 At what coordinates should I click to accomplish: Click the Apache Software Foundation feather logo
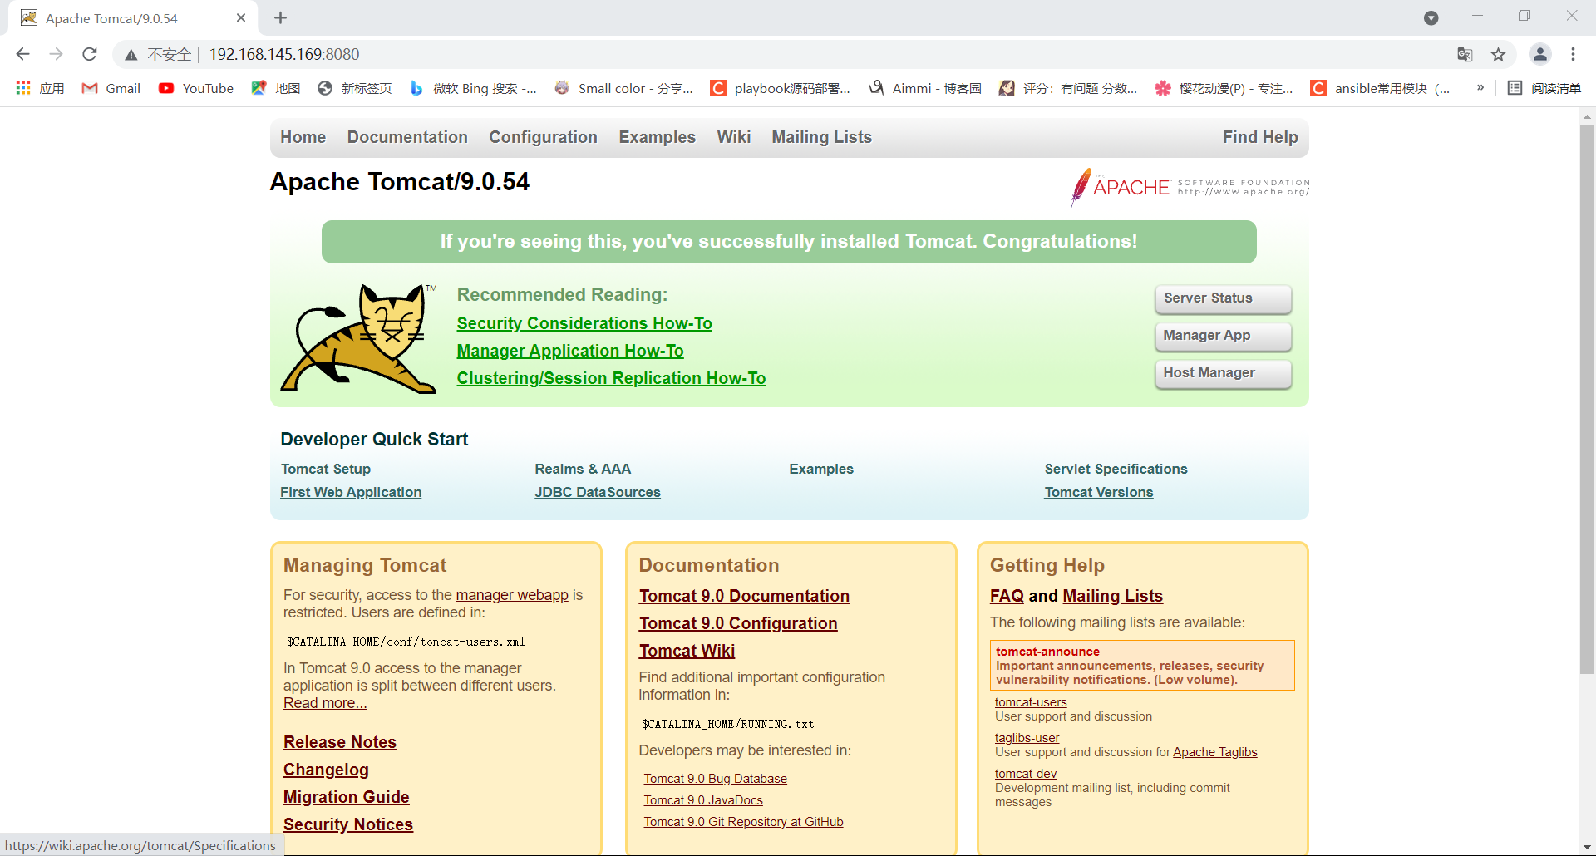point(1190,187)
